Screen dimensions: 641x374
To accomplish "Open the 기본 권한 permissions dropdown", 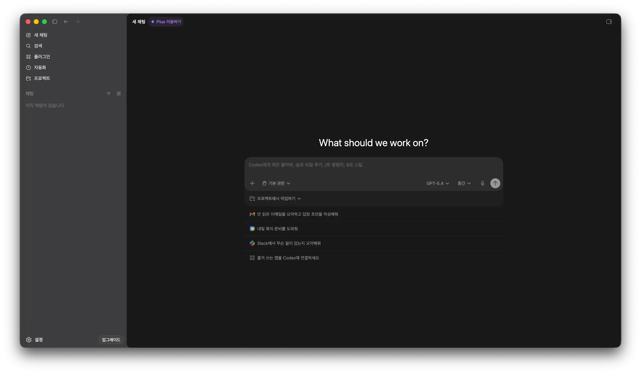I will (276, 183).
